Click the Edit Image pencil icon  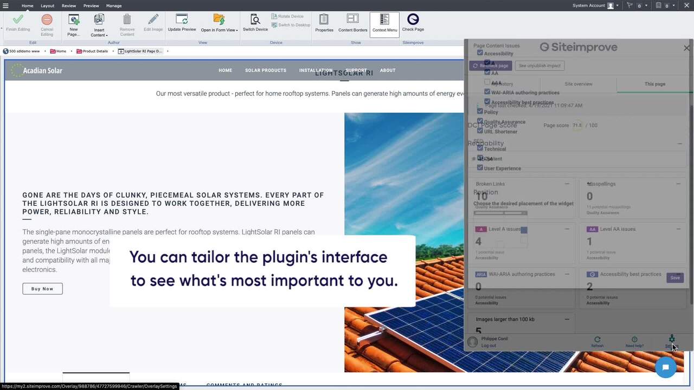(153, 19)
